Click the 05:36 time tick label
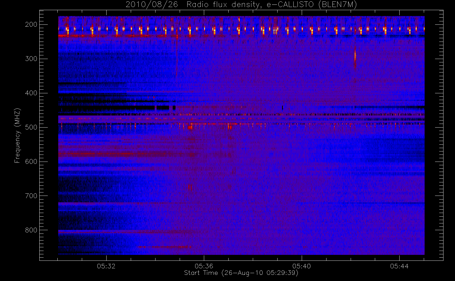Image resolution: width=455 pixels, height=281 pixels. [204, 266]
